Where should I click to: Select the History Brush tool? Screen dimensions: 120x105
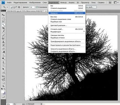pos(3,45)
